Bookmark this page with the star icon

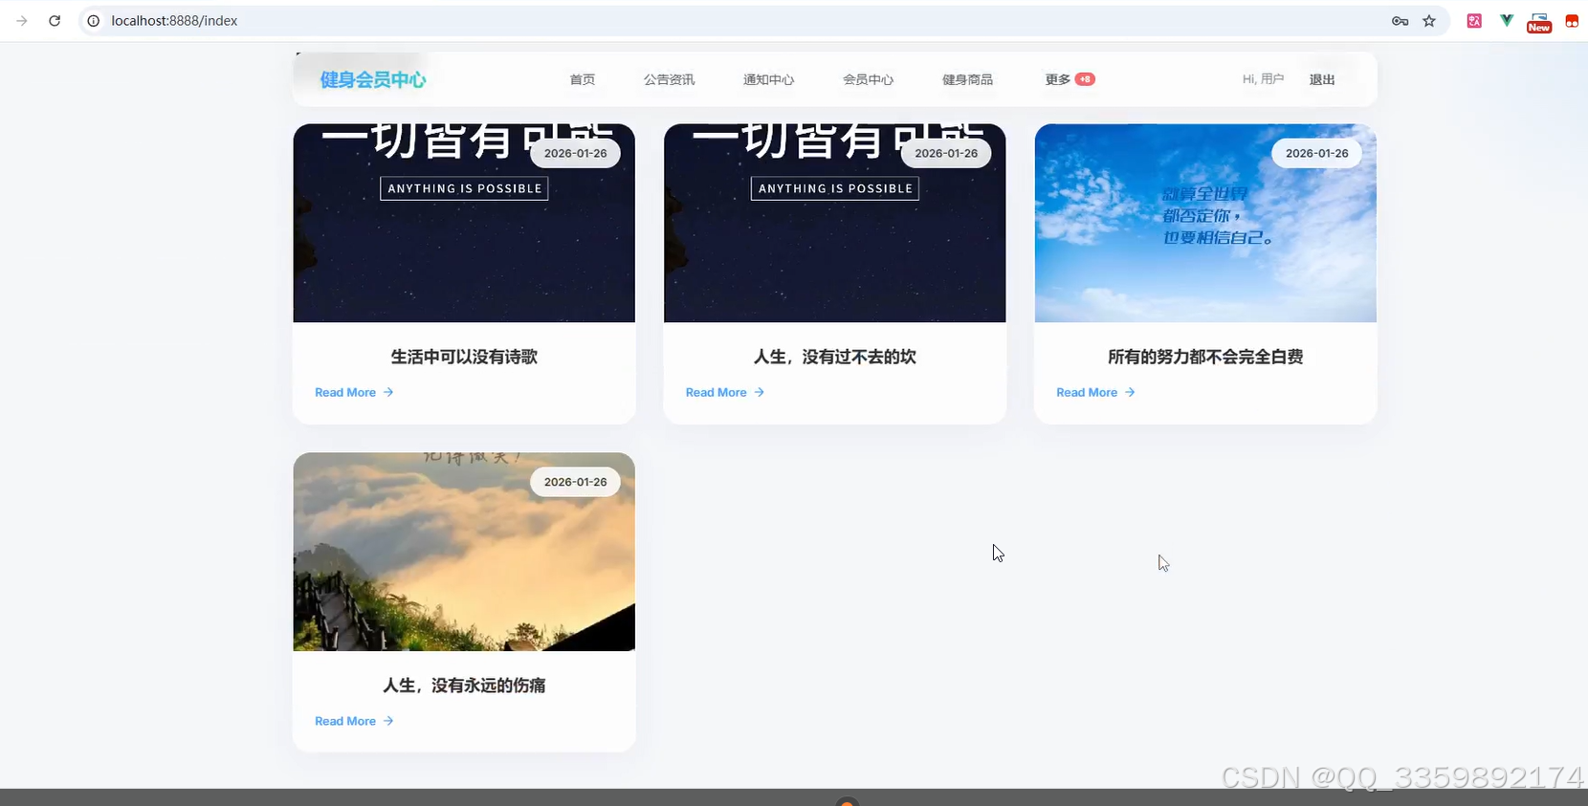coord(1429,21)
